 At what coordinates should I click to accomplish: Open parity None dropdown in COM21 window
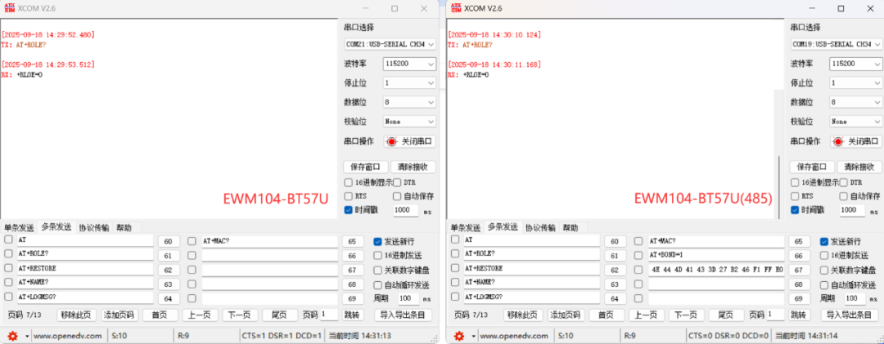(409, 121)
